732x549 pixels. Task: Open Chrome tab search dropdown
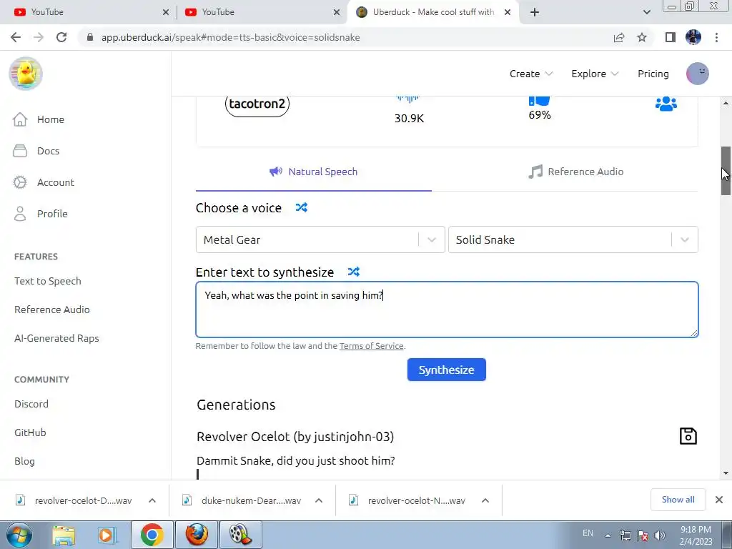pyautogui.click(x=646, y=12)
